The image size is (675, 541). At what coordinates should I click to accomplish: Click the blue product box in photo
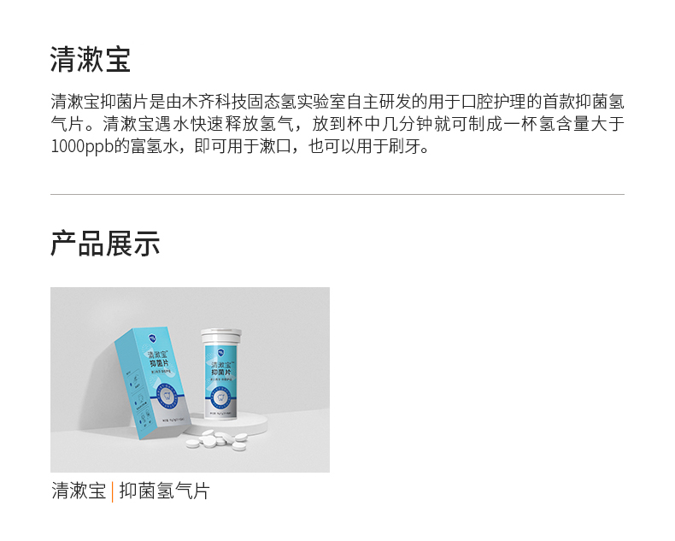[151, 383]
